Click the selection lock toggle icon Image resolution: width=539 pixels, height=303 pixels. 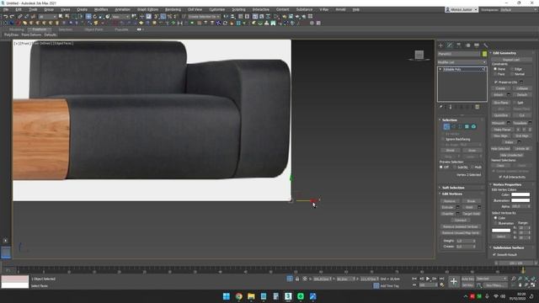pyautogui.click(x=297, y=279)
